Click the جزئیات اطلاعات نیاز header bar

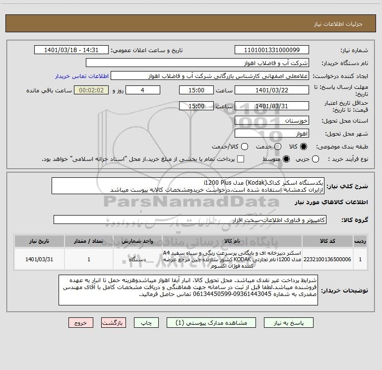point(191,23)
